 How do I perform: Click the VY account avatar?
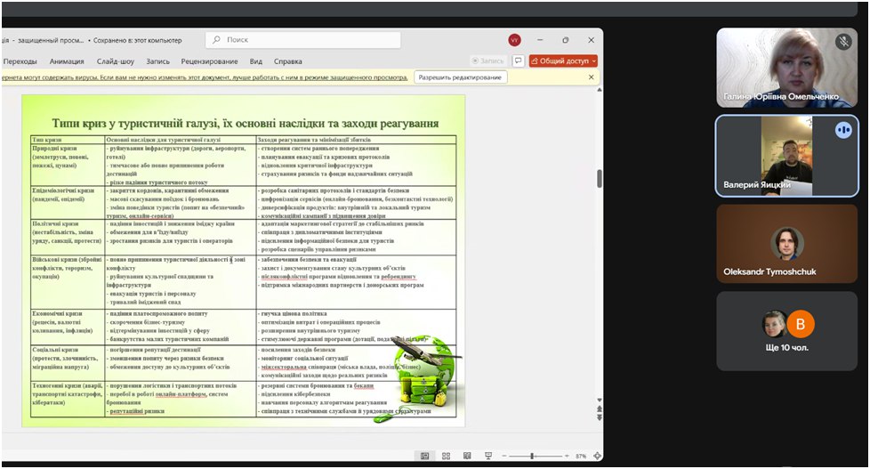(x=514, y=40)
